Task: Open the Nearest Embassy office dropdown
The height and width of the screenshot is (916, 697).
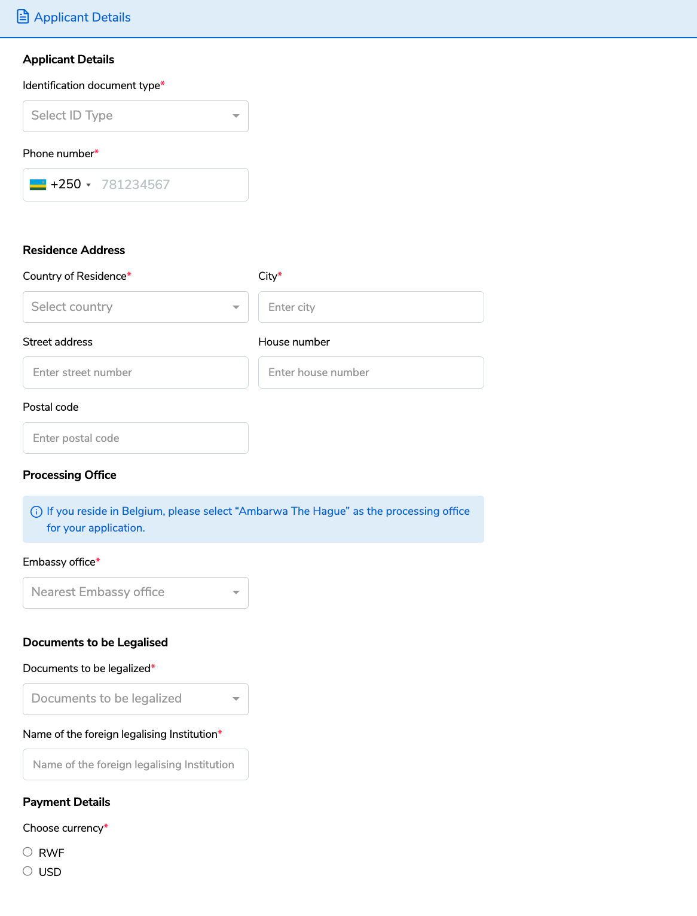Action: pyautogui.click(x=136, y=593)
